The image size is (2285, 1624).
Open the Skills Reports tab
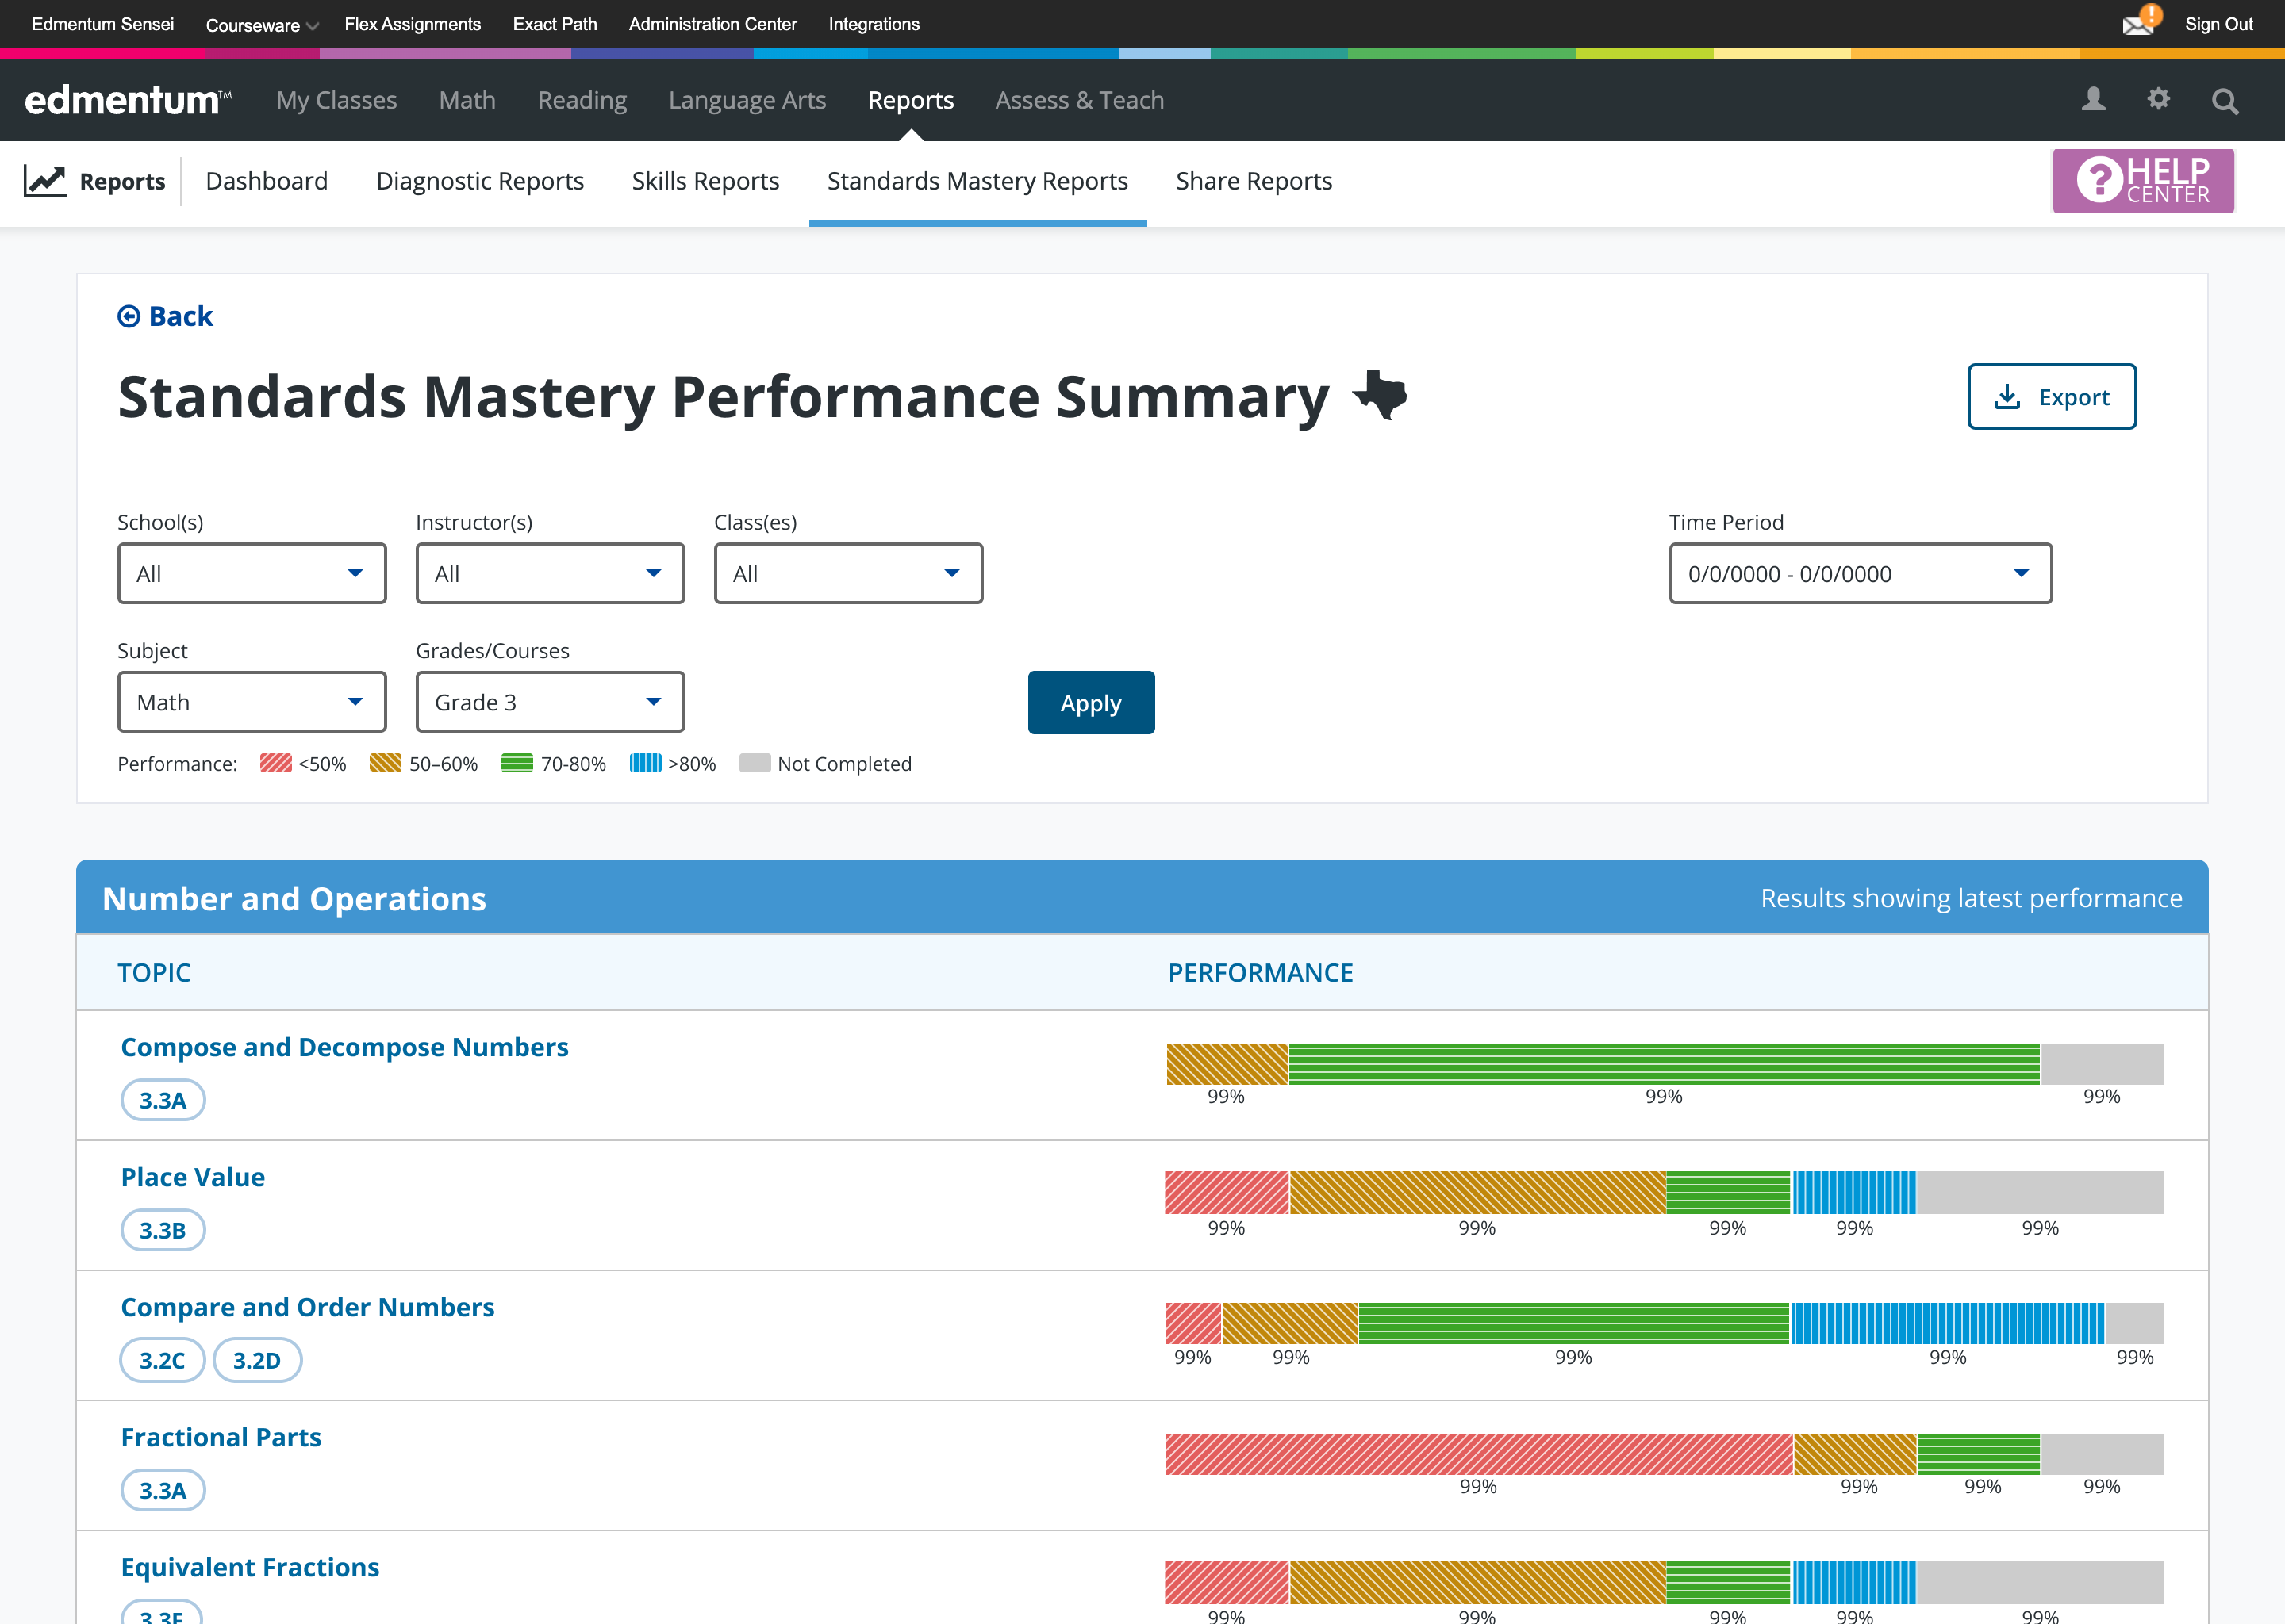tap(705, 181)
